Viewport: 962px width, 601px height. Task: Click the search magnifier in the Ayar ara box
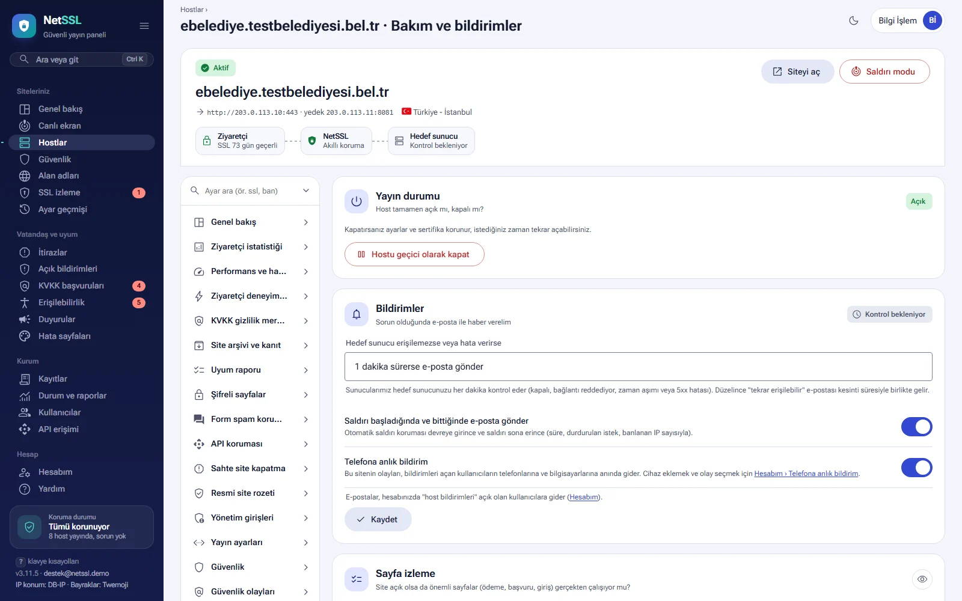click(x=195, y=191)
